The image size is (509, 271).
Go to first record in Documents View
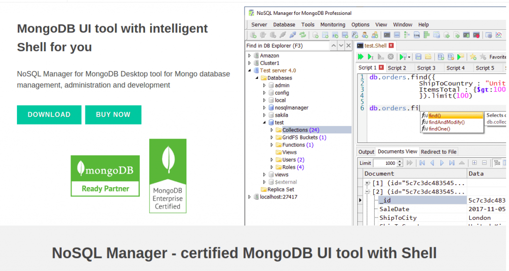click(x=422, y=163)
